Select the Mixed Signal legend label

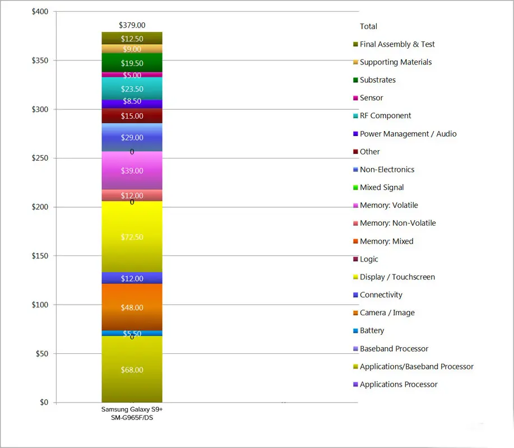click(382, 188)
